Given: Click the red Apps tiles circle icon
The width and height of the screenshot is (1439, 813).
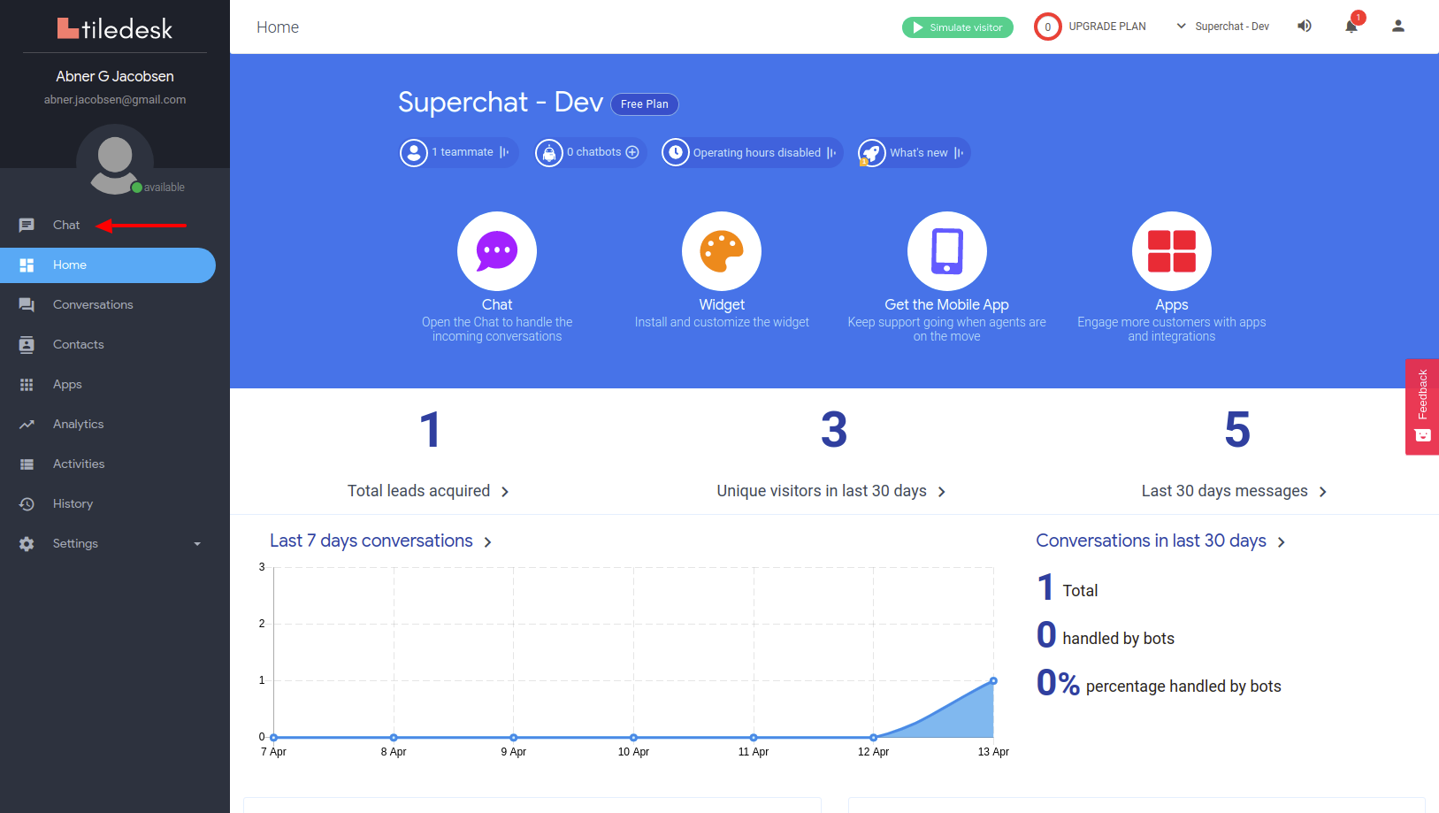Looking at the screenshot, I should pyautogui.click(x=1172, y=251).
